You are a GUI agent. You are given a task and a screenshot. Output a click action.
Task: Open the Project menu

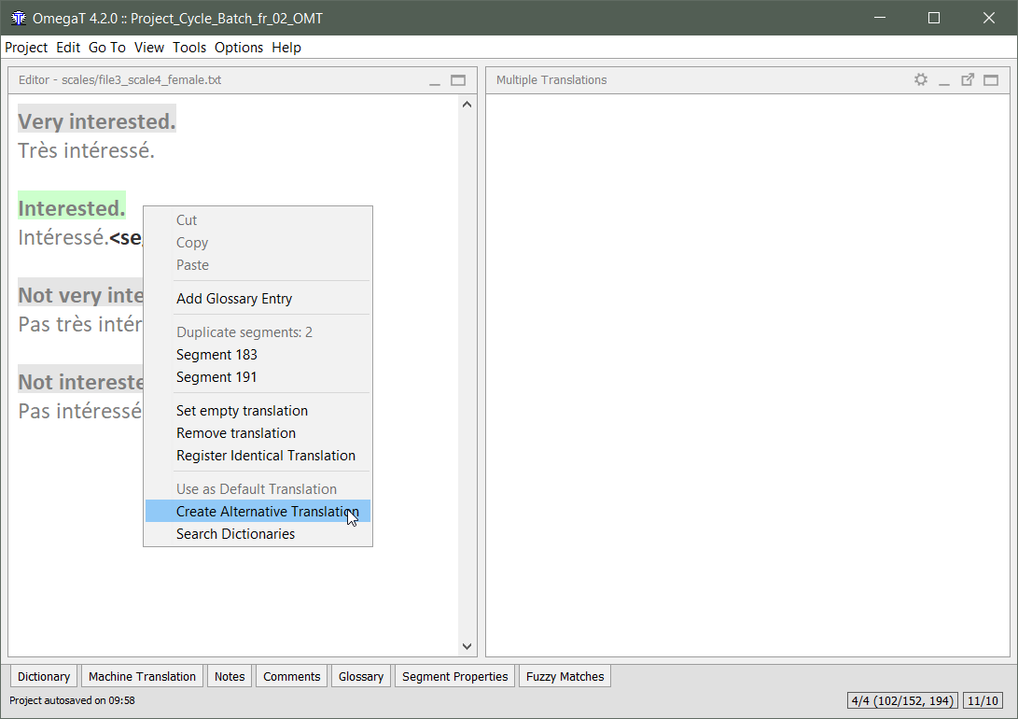pyautogui.click(x=26, y=48)
